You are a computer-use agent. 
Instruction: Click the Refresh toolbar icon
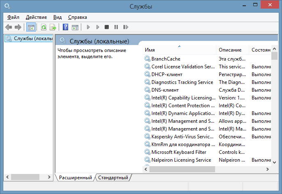click(44, 27)
